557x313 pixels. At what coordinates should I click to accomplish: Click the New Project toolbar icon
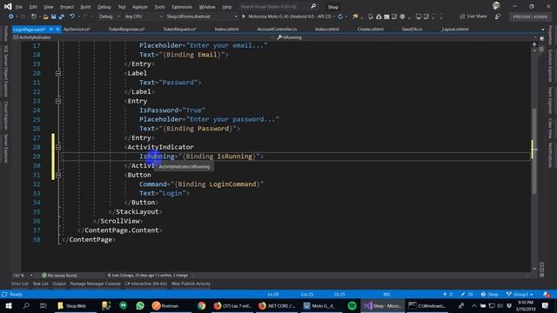point(34,17)
